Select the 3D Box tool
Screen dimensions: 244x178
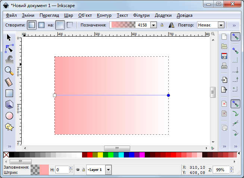[x=9, y=104]
